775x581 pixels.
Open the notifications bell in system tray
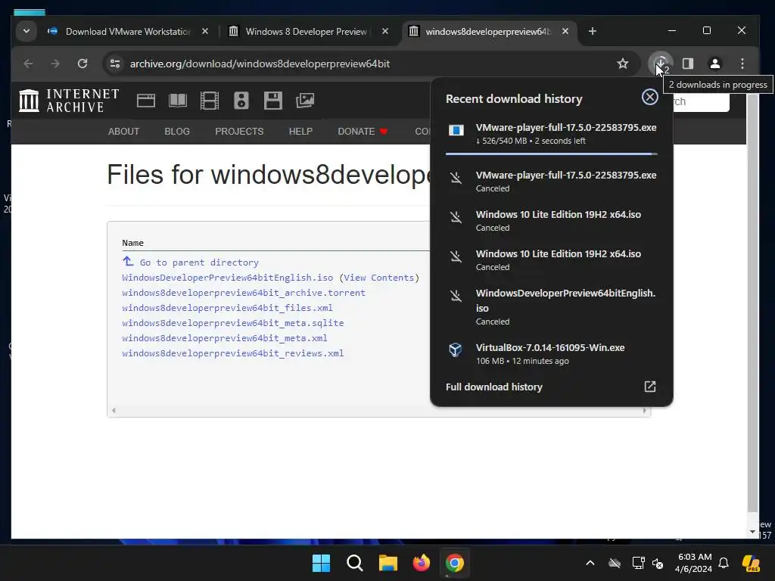[x=724, y=563]
